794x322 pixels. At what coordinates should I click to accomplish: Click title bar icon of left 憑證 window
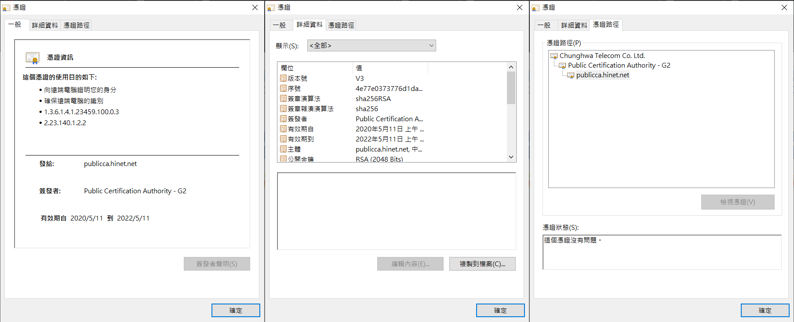pos(6,7)
